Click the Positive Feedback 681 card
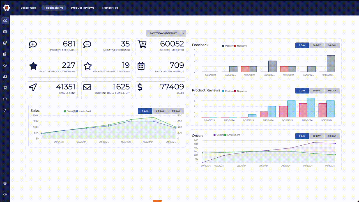Screen dimensions: 359x202 [x=52, y=47]
